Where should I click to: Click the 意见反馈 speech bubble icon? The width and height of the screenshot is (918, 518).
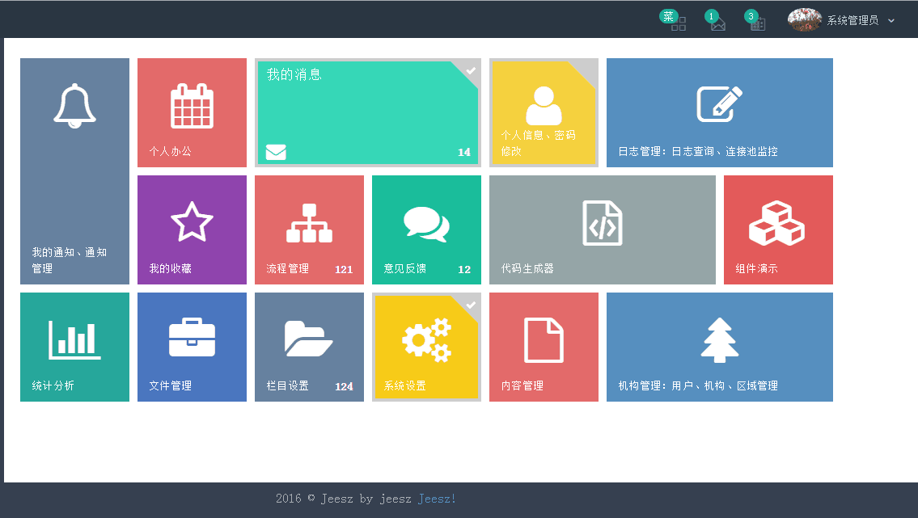(x=426, y=222)
